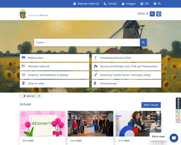This screenshot has height=145, width=181.
Task: Open Verkiezing Tweede Kamer: voorlopige uitslag
Action: (x=126, y=75)
